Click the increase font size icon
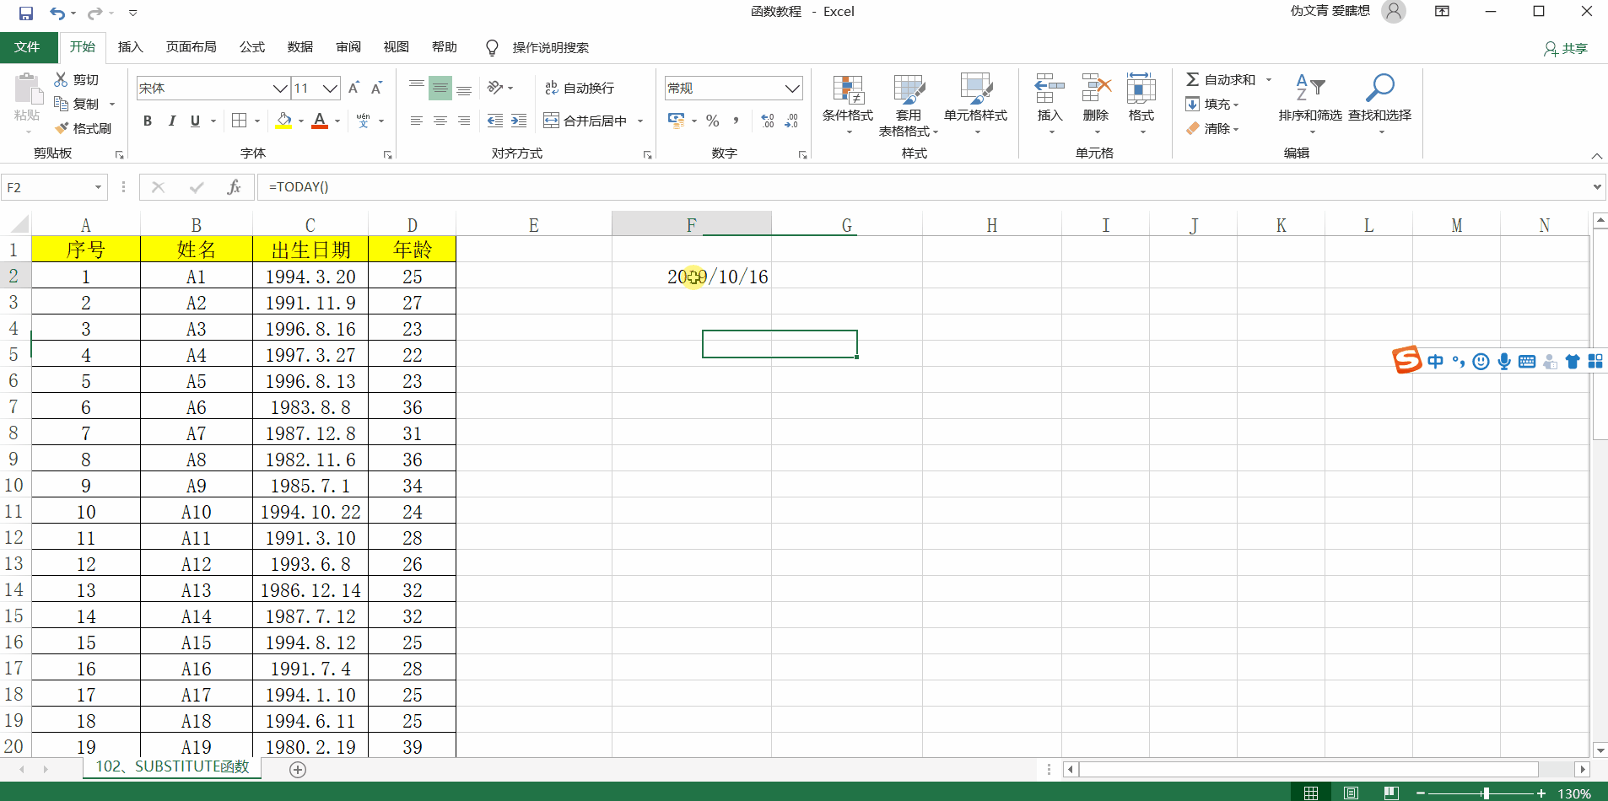Screen dimensions: 1608x801 click(x=354, y=88)
